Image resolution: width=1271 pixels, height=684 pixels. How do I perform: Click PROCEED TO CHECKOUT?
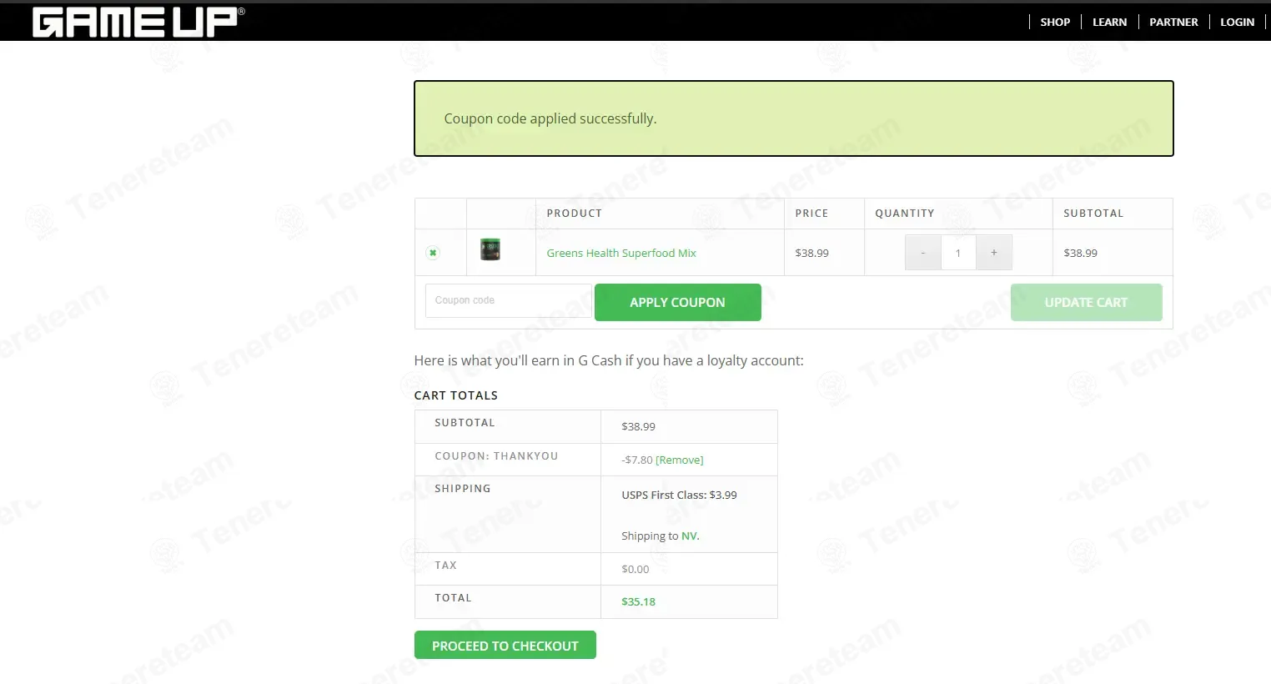tap(505, 646)
